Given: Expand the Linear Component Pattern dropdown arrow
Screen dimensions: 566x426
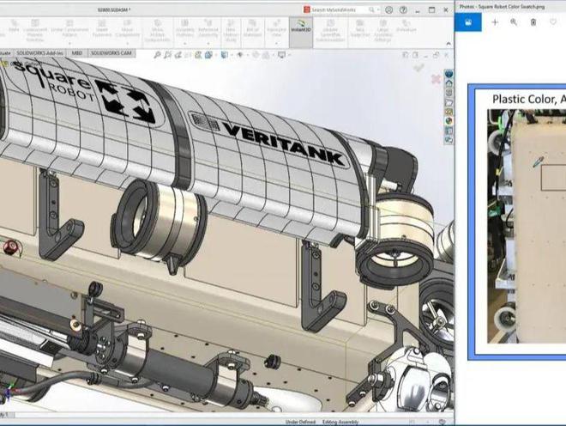Looking at the screenshot, I should click(69, 44).
